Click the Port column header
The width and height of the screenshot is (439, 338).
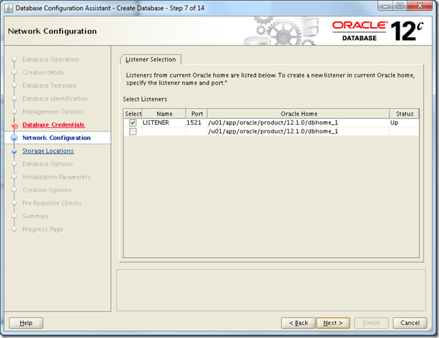197,114
